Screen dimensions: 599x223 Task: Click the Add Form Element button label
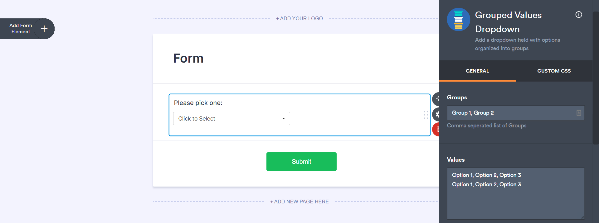coord(21,29)
